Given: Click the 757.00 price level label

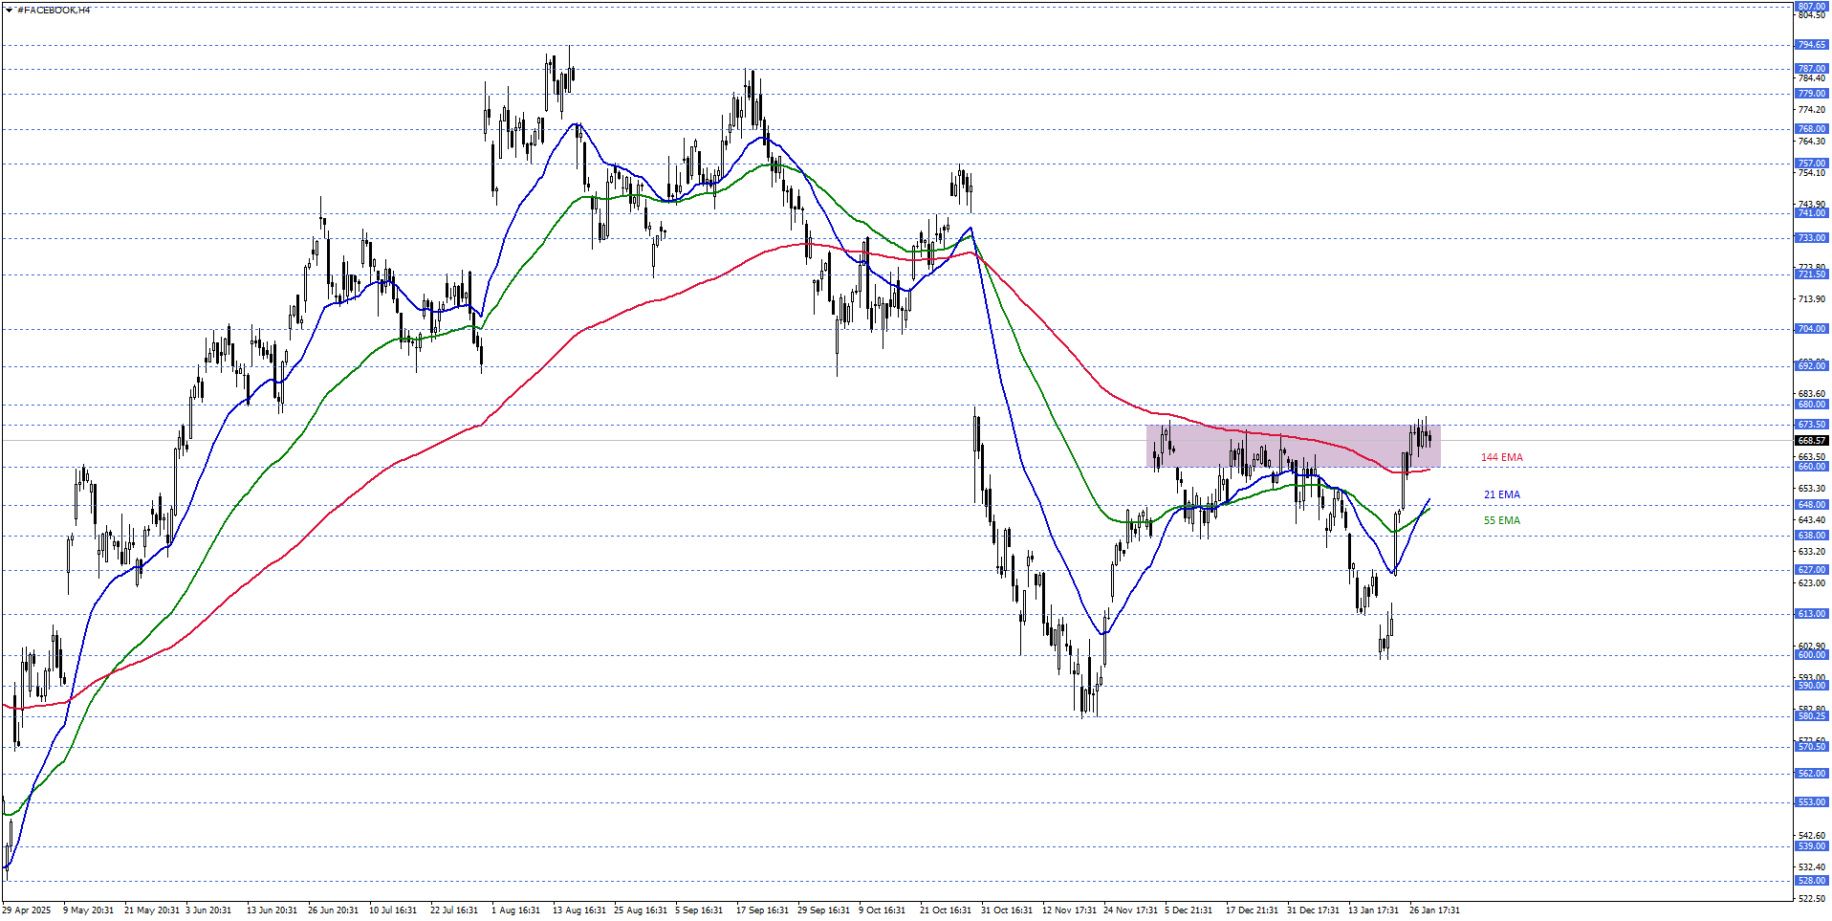Looking at the screenshot, I should (x=1811, y=164).
